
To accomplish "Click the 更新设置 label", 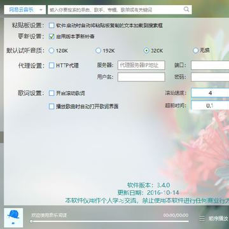I will (x=31, y=36).
